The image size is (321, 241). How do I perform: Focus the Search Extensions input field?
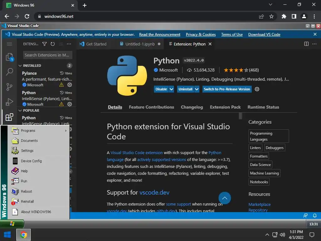(x=48, y=55)
